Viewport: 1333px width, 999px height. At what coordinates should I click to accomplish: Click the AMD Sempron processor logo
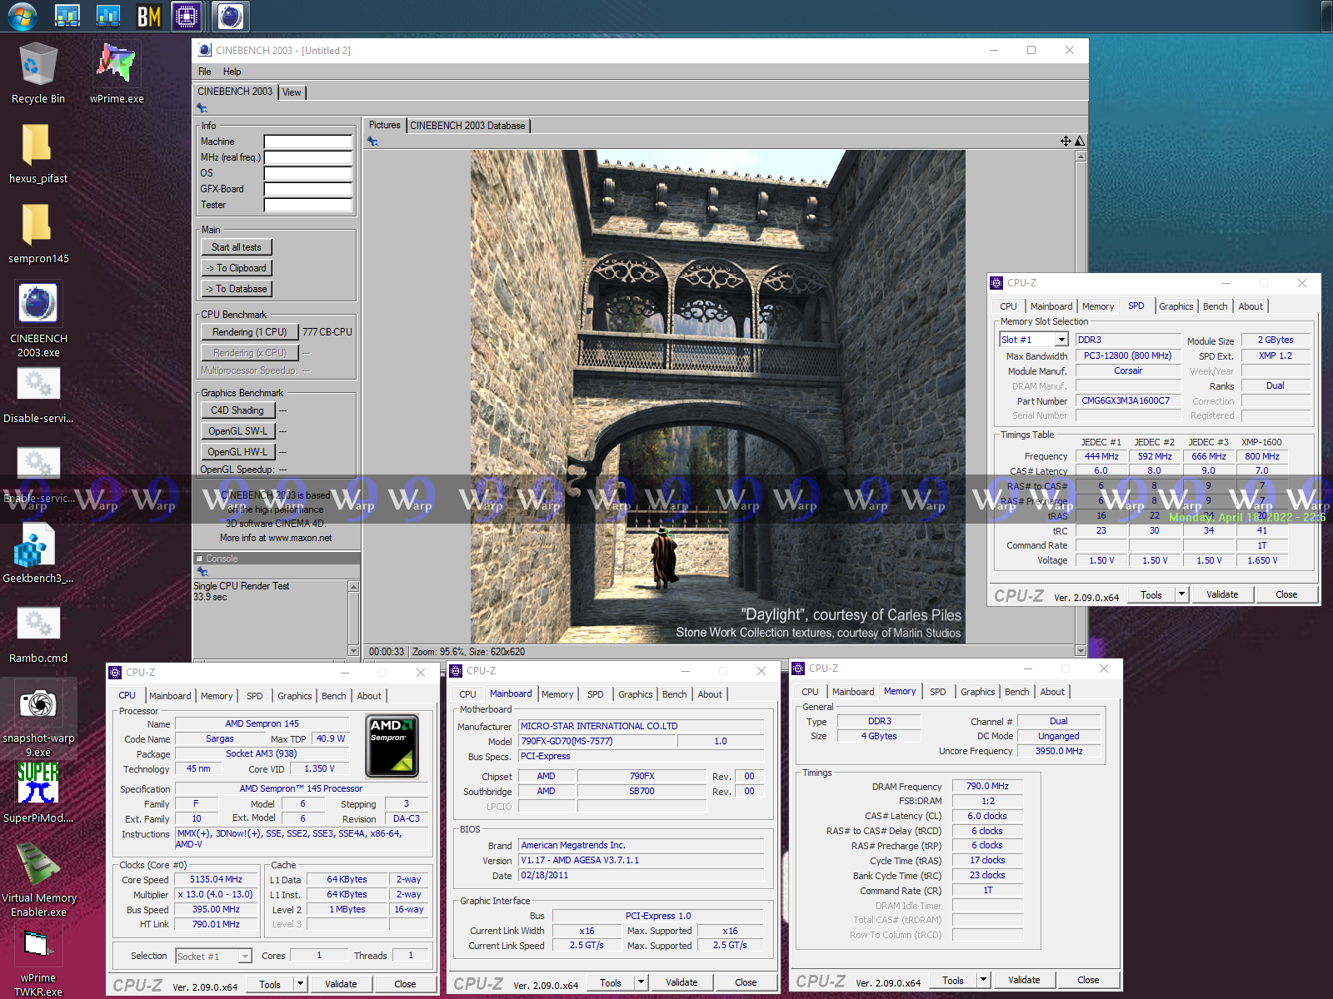(392, 746)
